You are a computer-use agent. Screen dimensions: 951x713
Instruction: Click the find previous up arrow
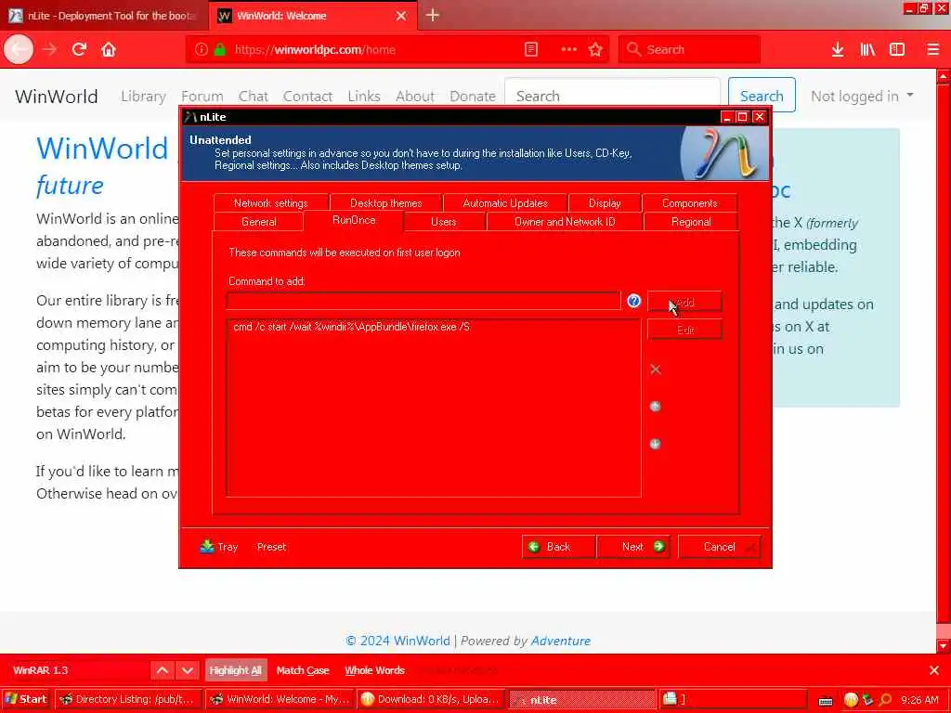point(163,670)
